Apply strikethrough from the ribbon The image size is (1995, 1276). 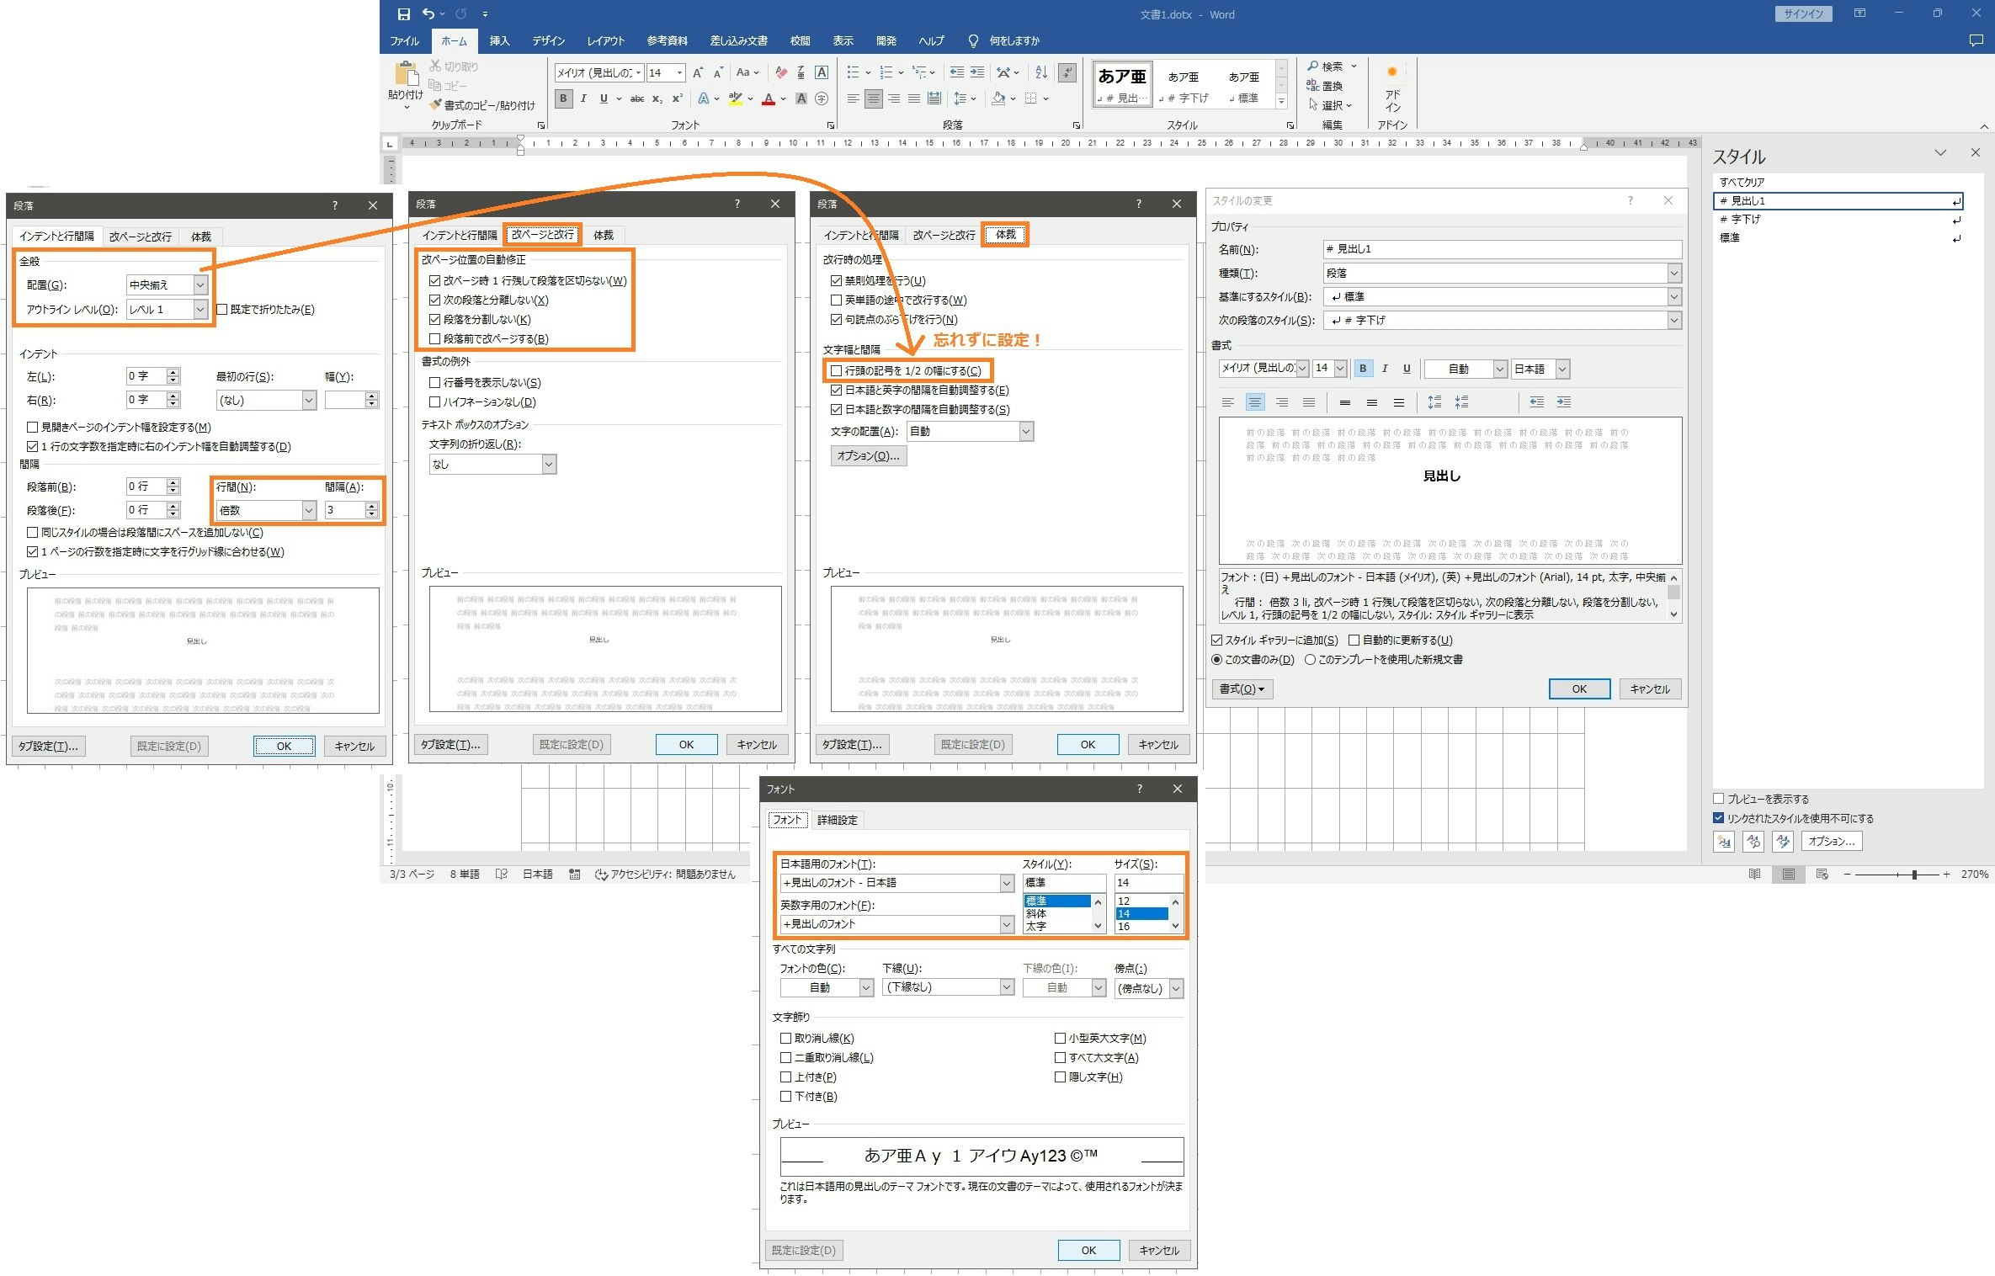[637, 98]
